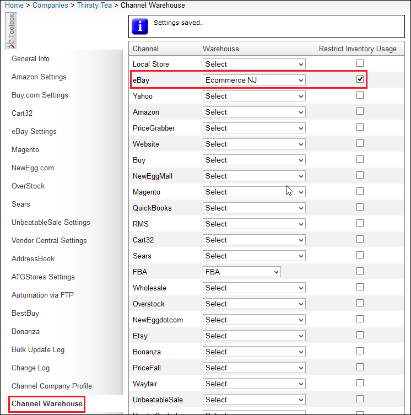Check Restrict Inventory for Yahoo
This screenshot has width=411, height=415.
point(360,95)
